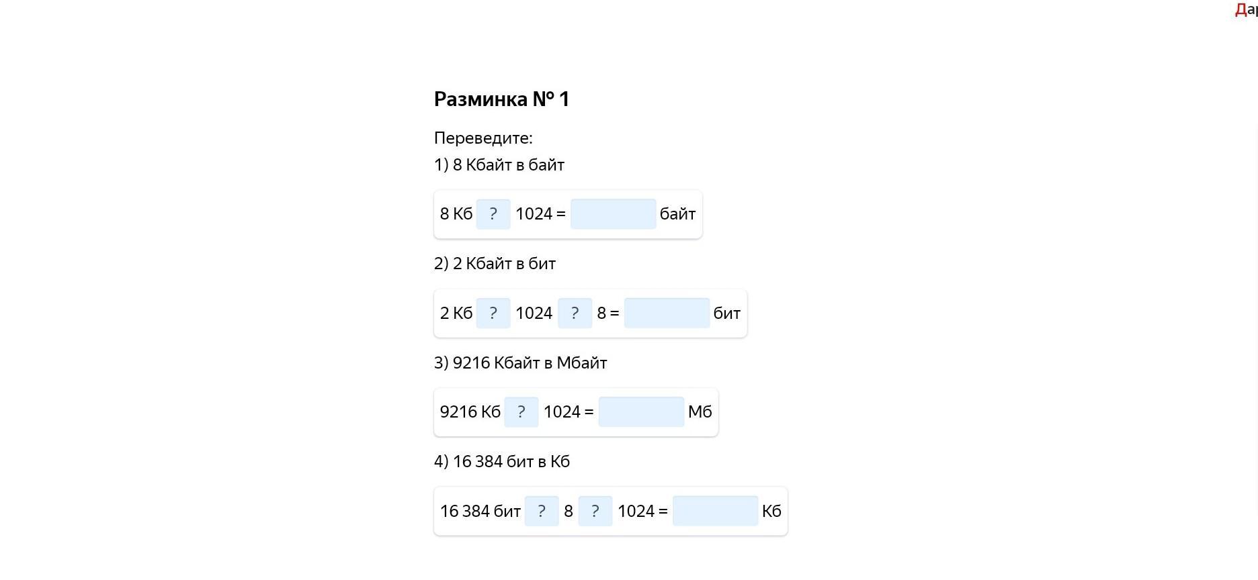Click the байт unit label in the first equation
This screenshot has height=580, width=1258.
coord(677,214)
